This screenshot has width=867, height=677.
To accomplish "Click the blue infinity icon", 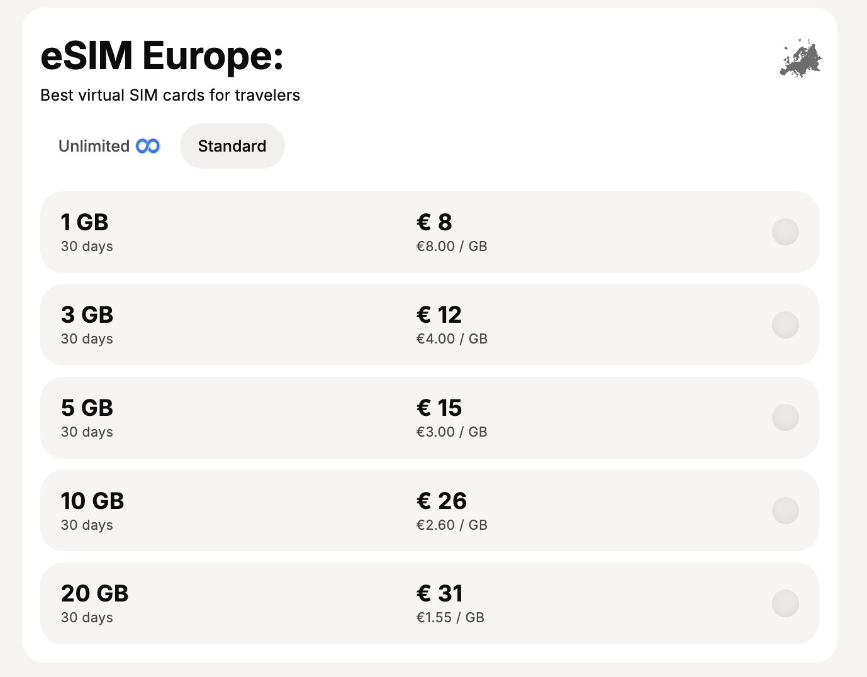I will 148,146.
